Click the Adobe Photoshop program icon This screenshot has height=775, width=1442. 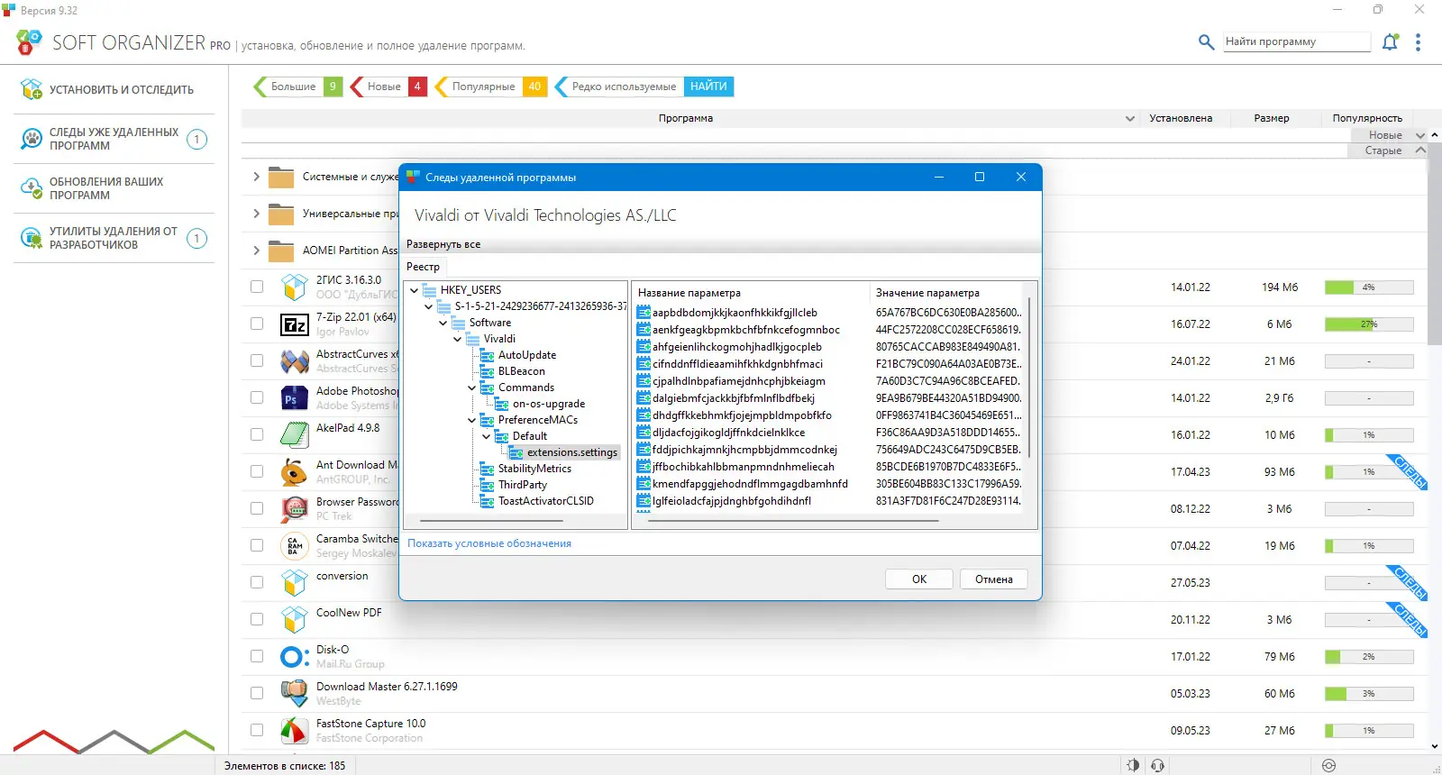(295, 398)
